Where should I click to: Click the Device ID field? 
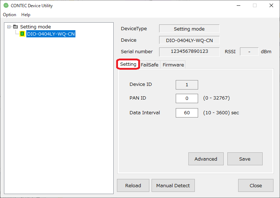pyautogui.click(x=187, y=85)
